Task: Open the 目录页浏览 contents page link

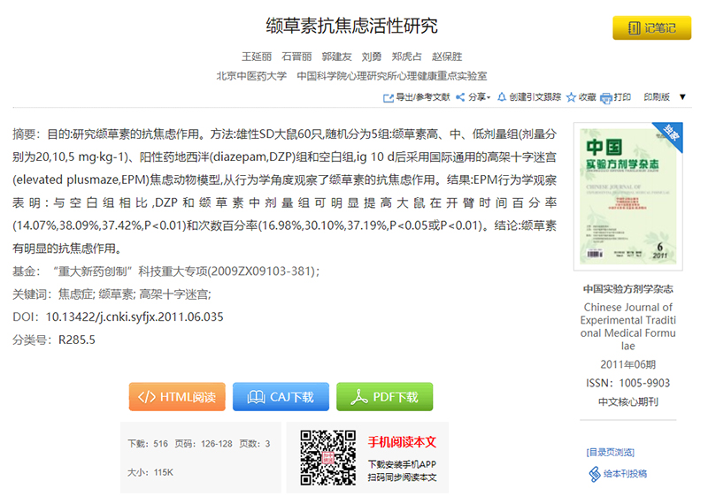Action: (610, 453)
